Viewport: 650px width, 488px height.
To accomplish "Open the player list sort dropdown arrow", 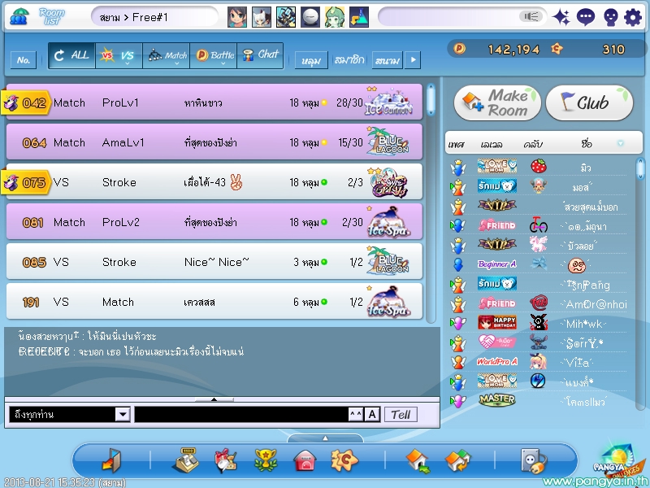I will (x=621, y=143).
